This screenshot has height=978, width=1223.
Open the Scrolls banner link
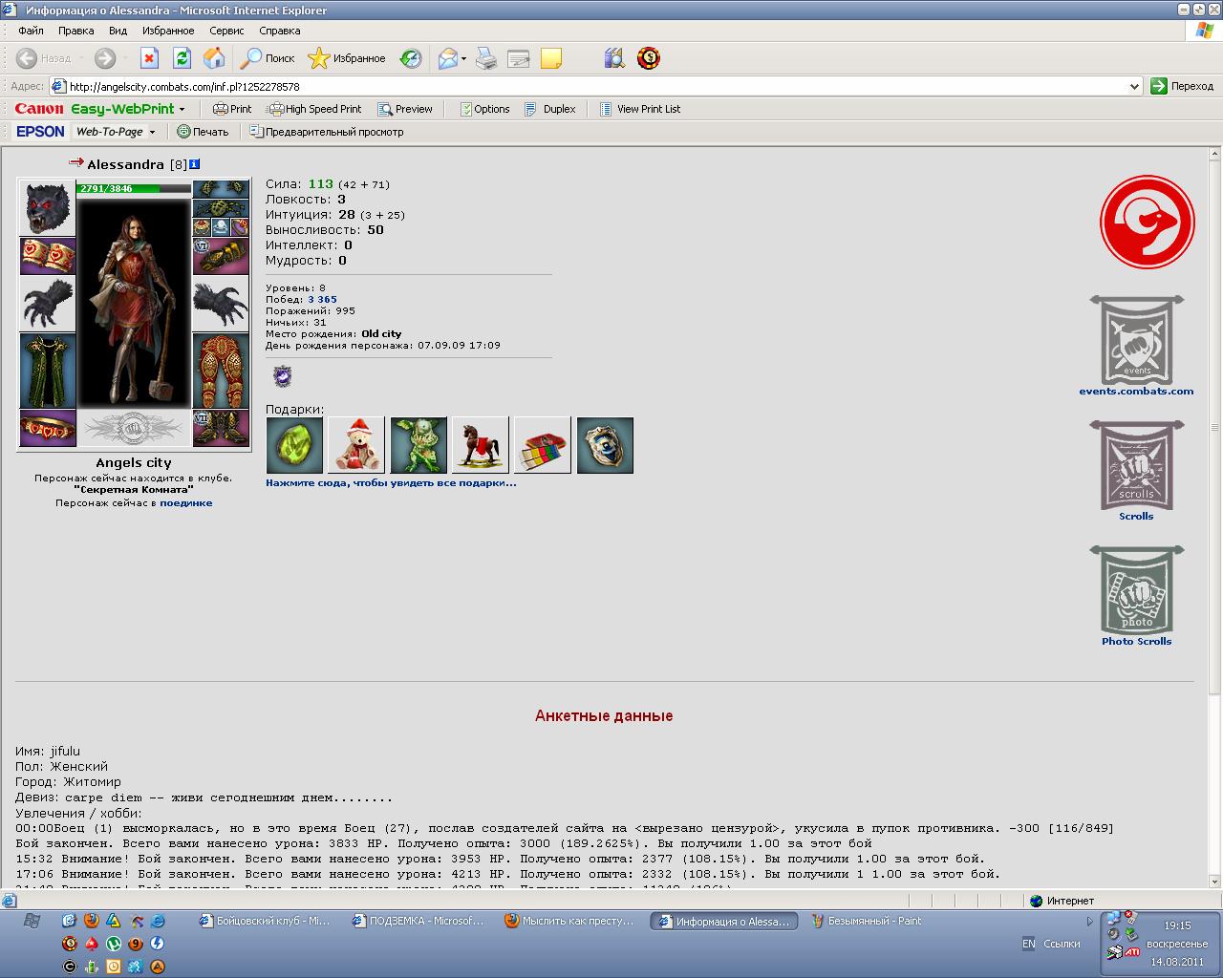1136,471
